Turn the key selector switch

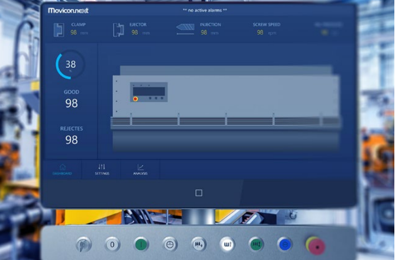83,245
